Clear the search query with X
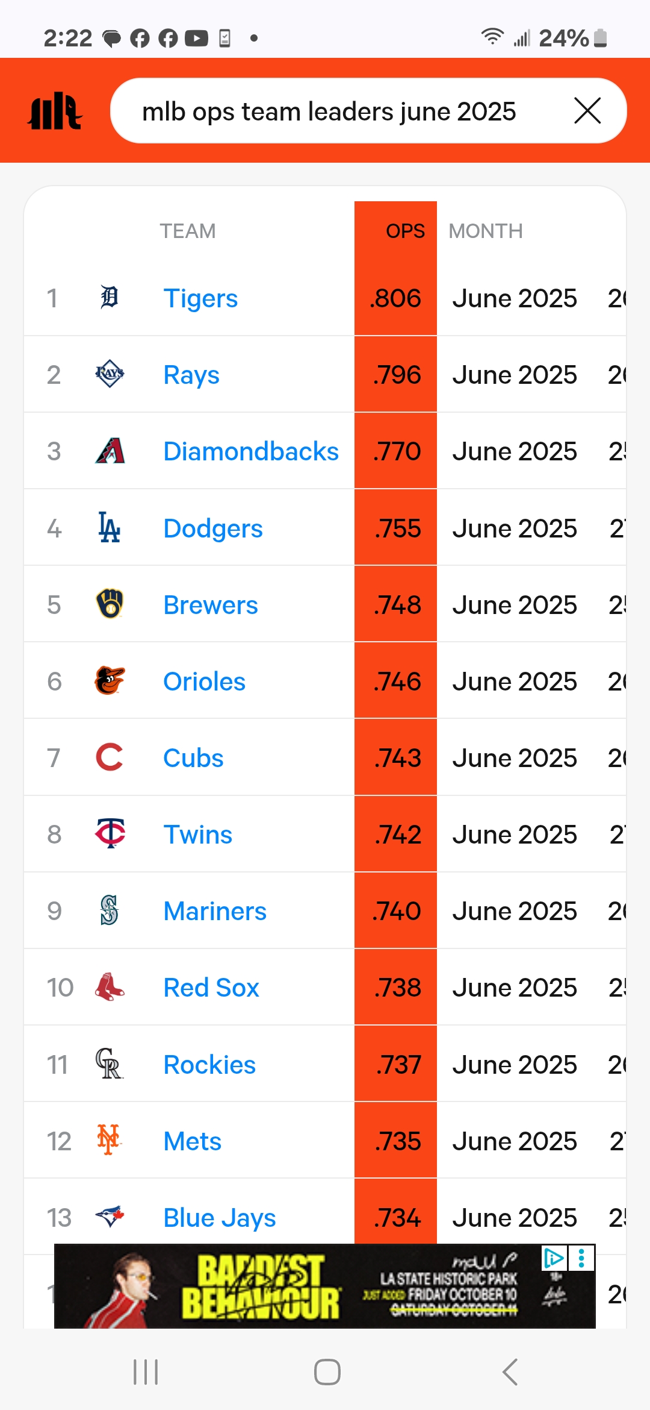 pos(587,111)
